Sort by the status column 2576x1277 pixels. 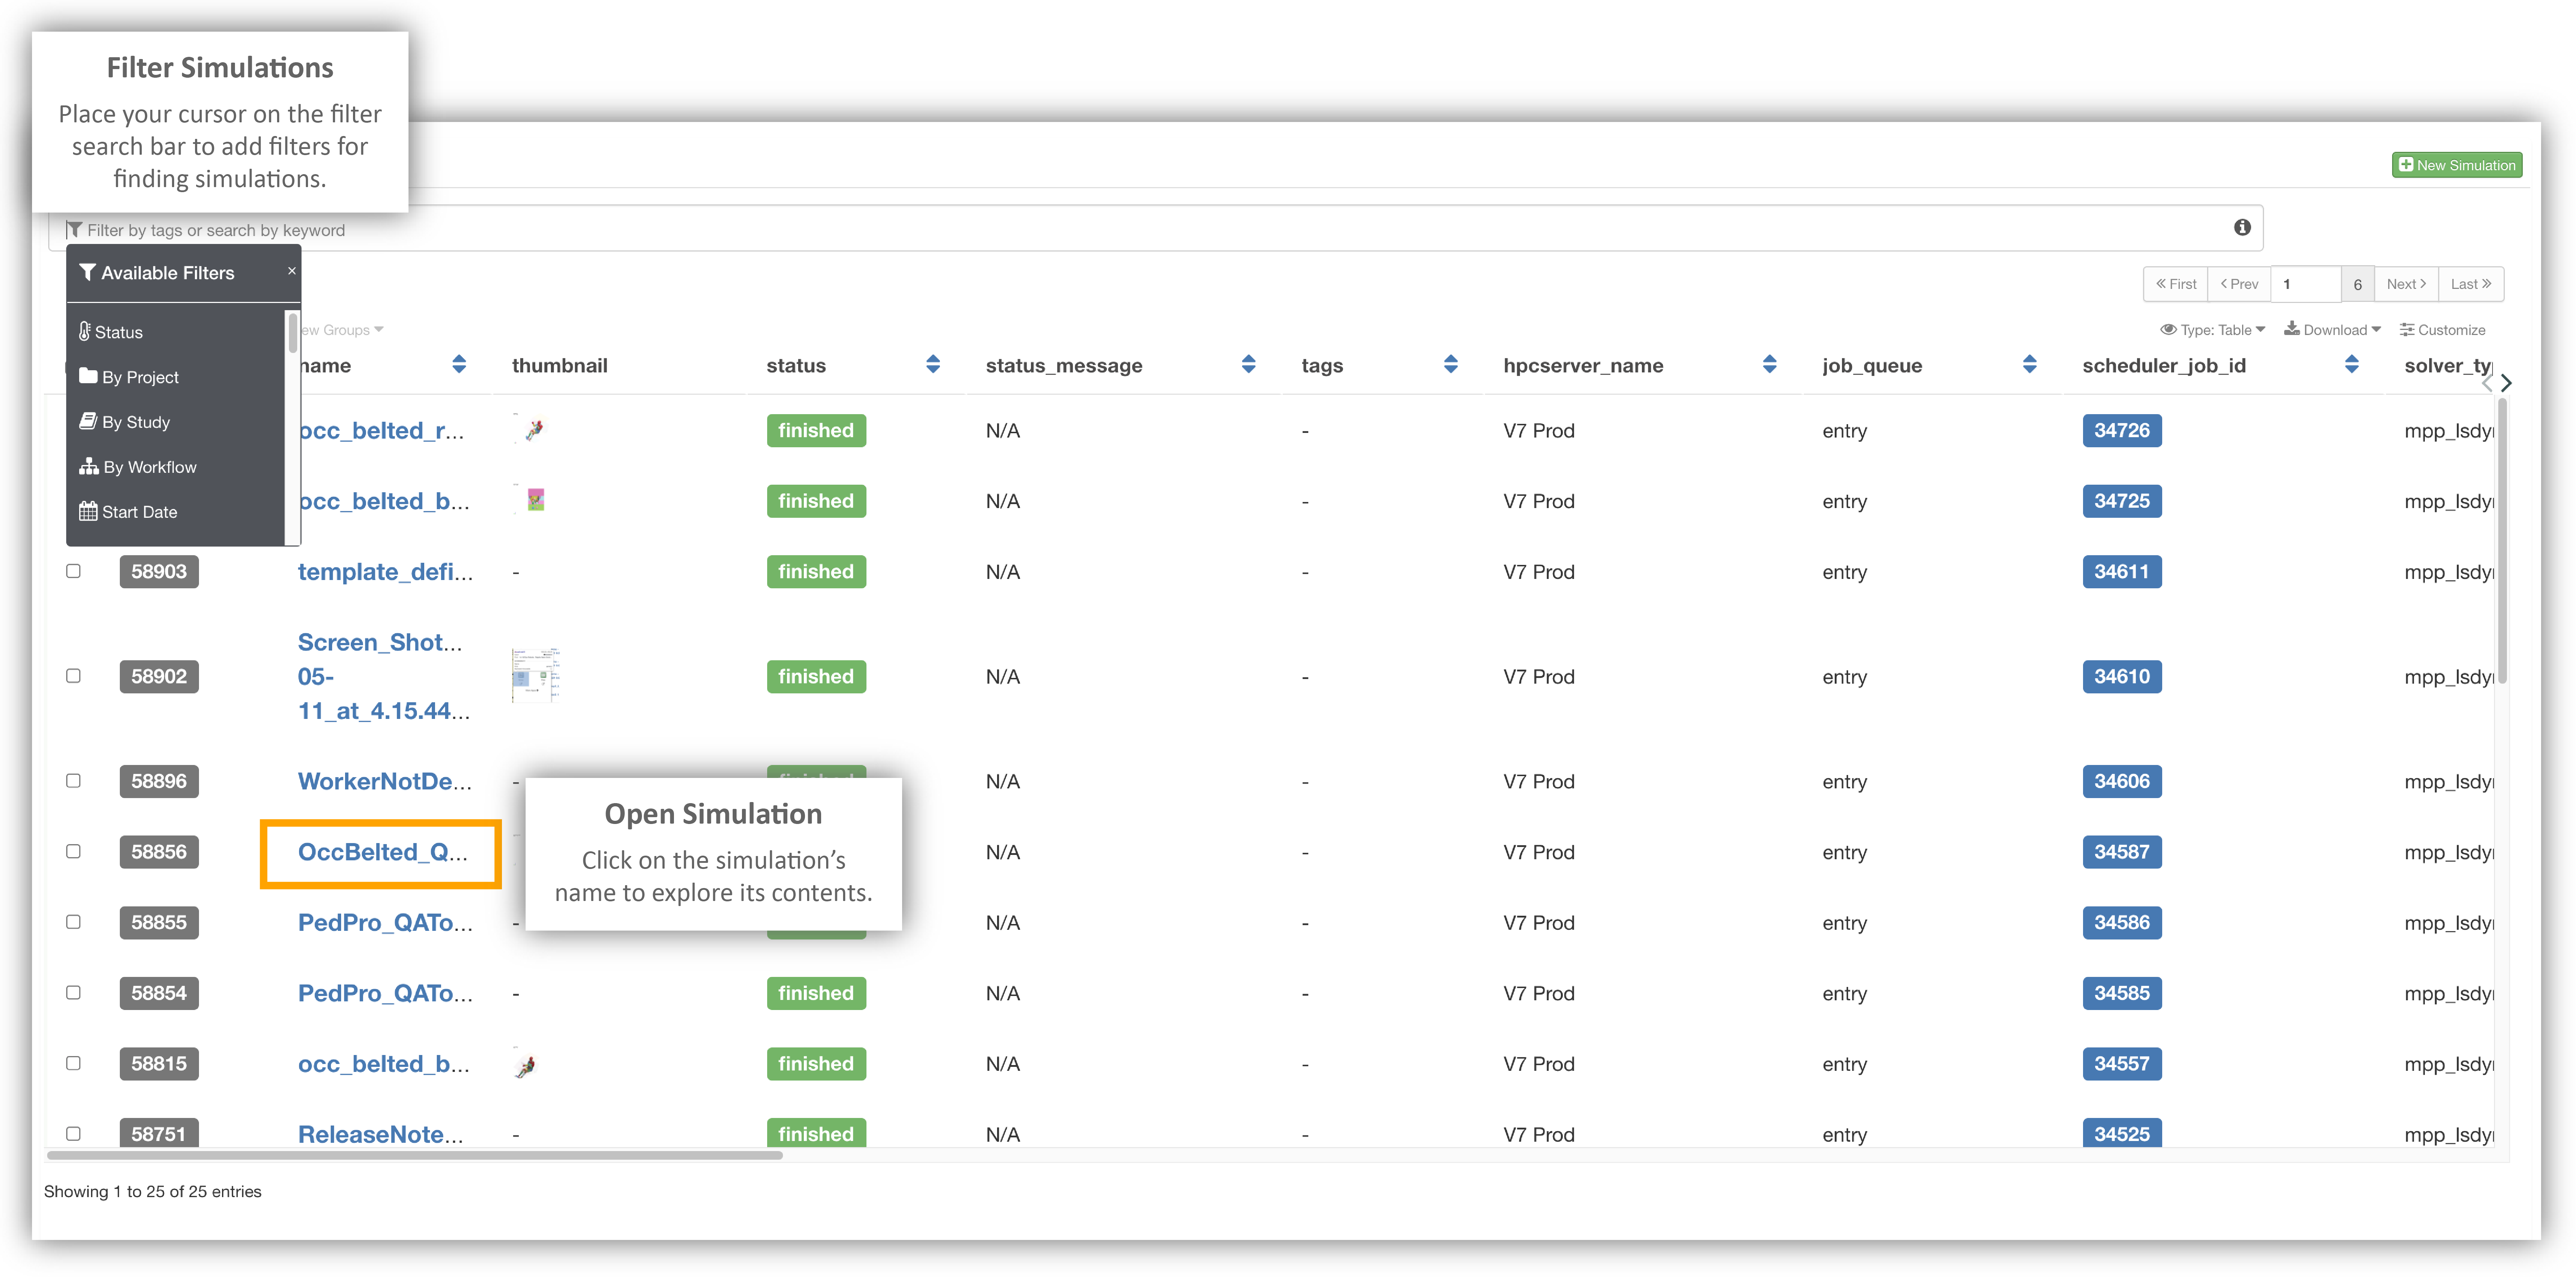point(933,365)
